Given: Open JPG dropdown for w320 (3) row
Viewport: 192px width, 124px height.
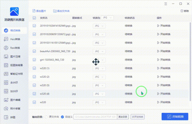Looking at the screenshot, I should (99, 85).
